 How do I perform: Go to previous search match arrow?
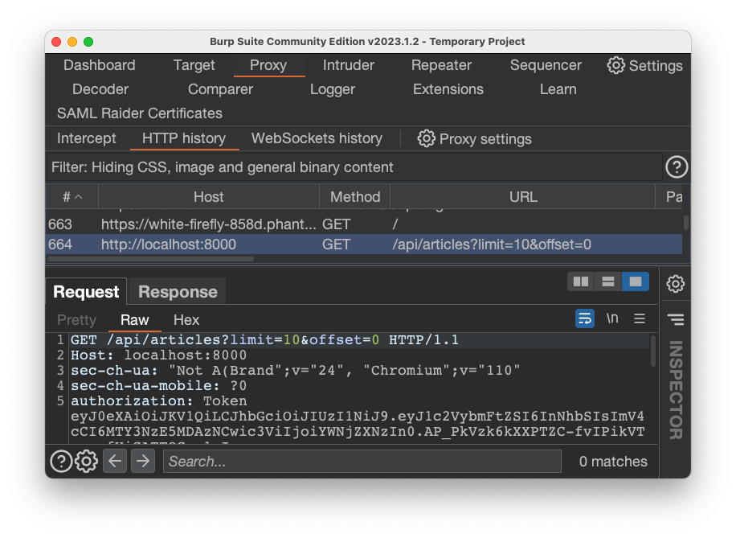pos(115,462)
